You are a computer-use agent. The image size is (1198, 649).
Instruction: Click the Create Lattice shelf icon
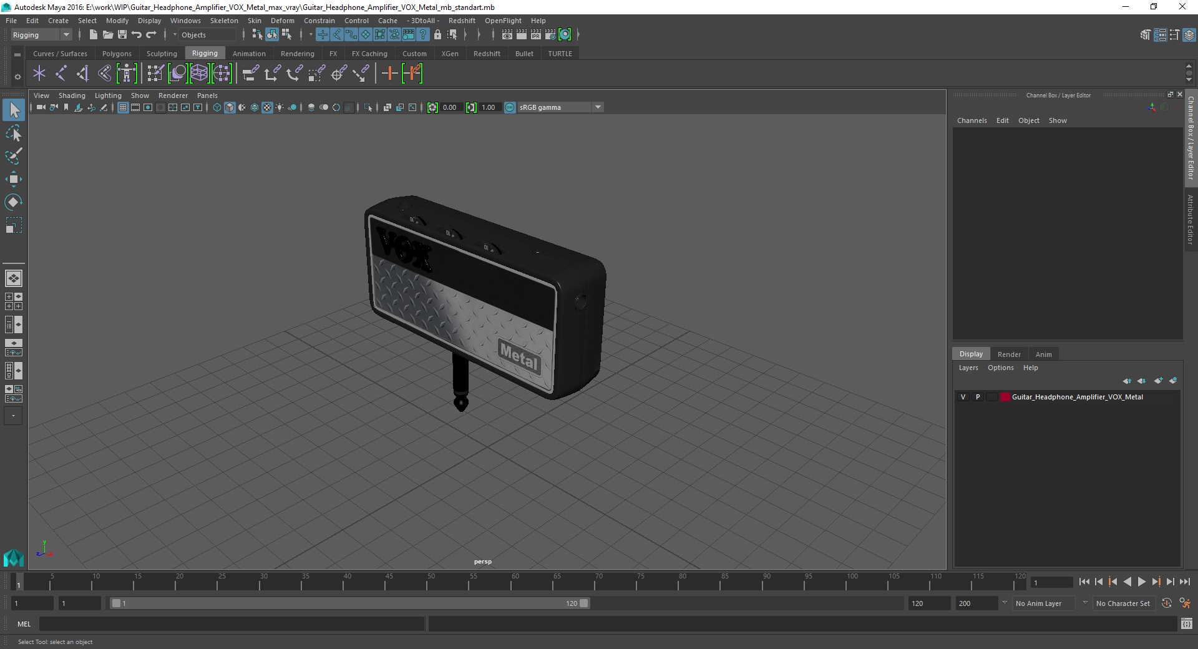200,74
